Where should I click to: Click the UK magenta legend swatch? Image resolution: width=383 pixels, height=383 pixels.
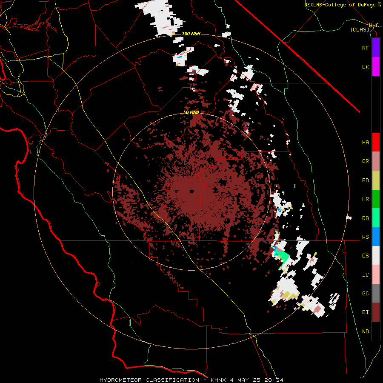pos(376,67)
